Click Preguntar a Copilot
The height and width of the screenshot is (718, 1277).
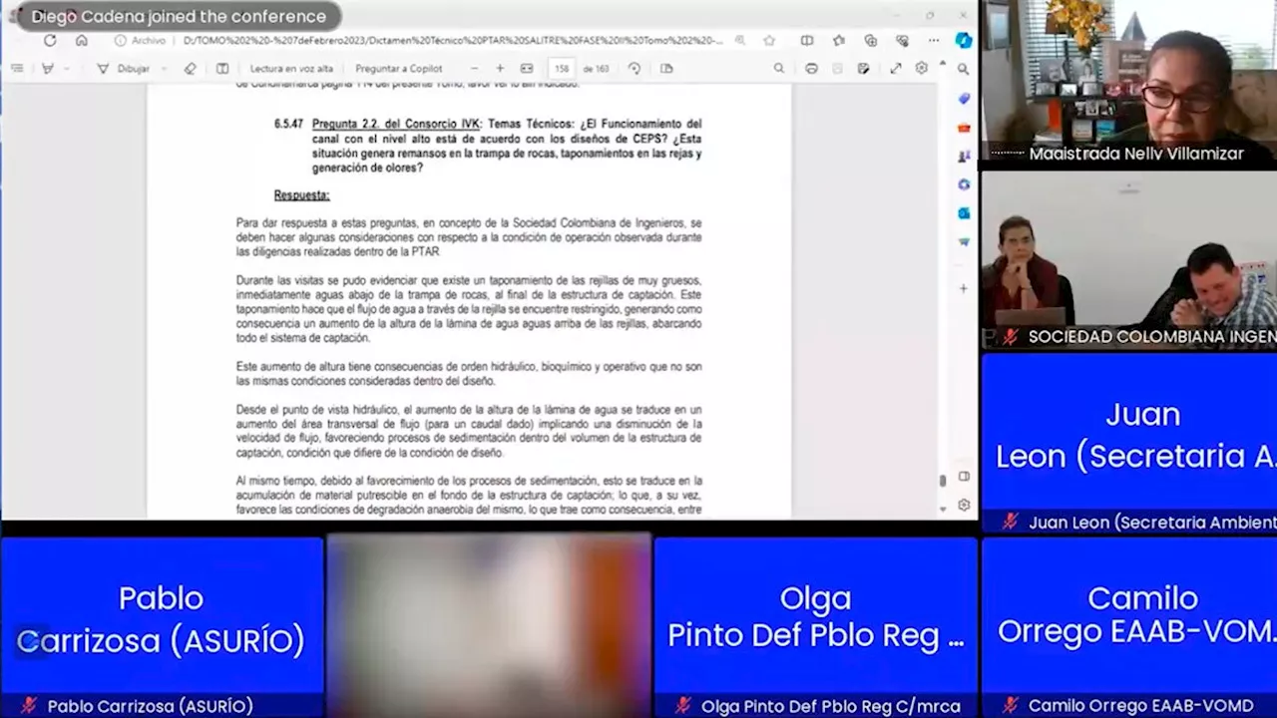[x=398, y=69]
